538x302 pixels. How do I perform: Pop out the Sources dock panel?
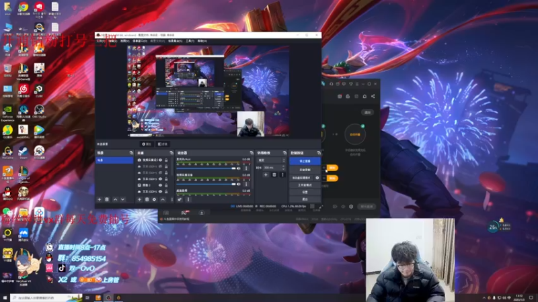(x=171, y=153)
